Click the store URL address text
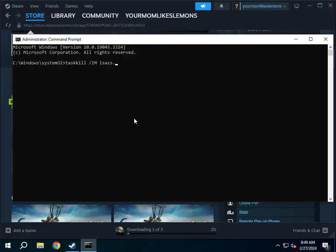336x252 pixels. pyautogui.click(x=84, y=25)
